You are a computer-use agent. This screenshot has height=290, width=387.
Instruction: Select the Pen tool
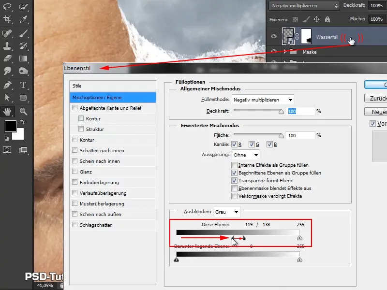click(x=7, y=85)
